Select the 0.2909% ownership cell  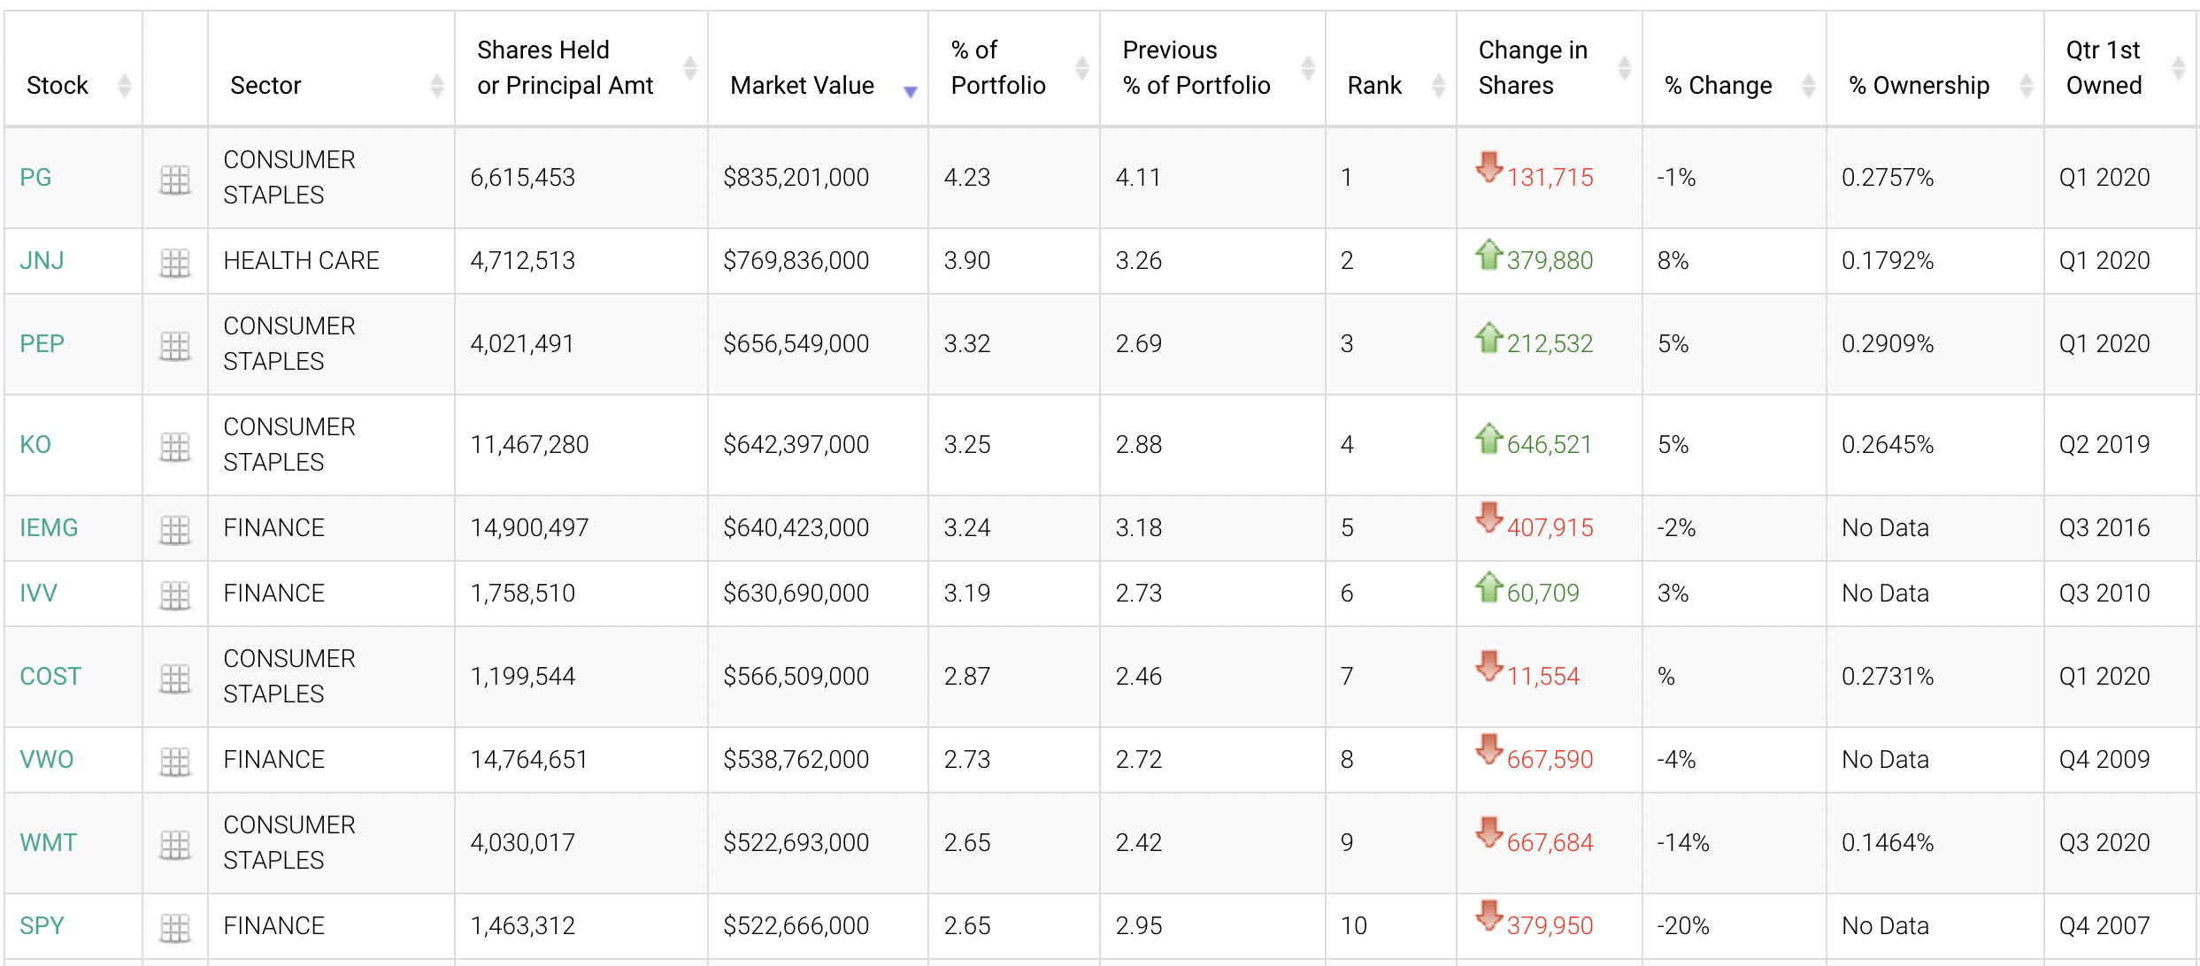[x=1935, y=343]
